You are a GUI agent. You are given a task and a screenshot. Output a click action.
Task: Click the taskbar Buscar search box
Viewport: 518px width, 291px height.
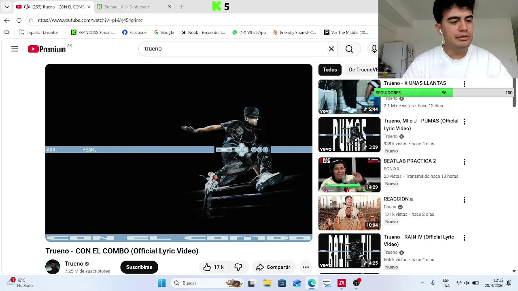pos(206,283)
